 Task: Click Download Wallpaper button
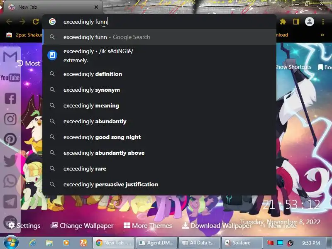[217, 225]
